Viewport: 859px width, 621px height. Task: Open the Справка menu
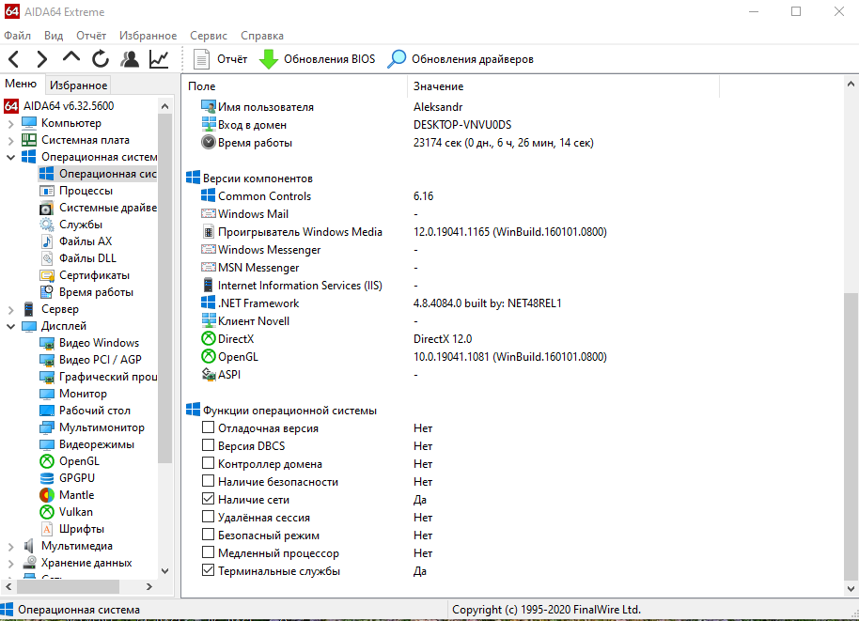coord(262,36)
